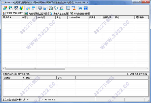
Task: Click the lower list Mac地址 column header
Action: tap(39, 78)
